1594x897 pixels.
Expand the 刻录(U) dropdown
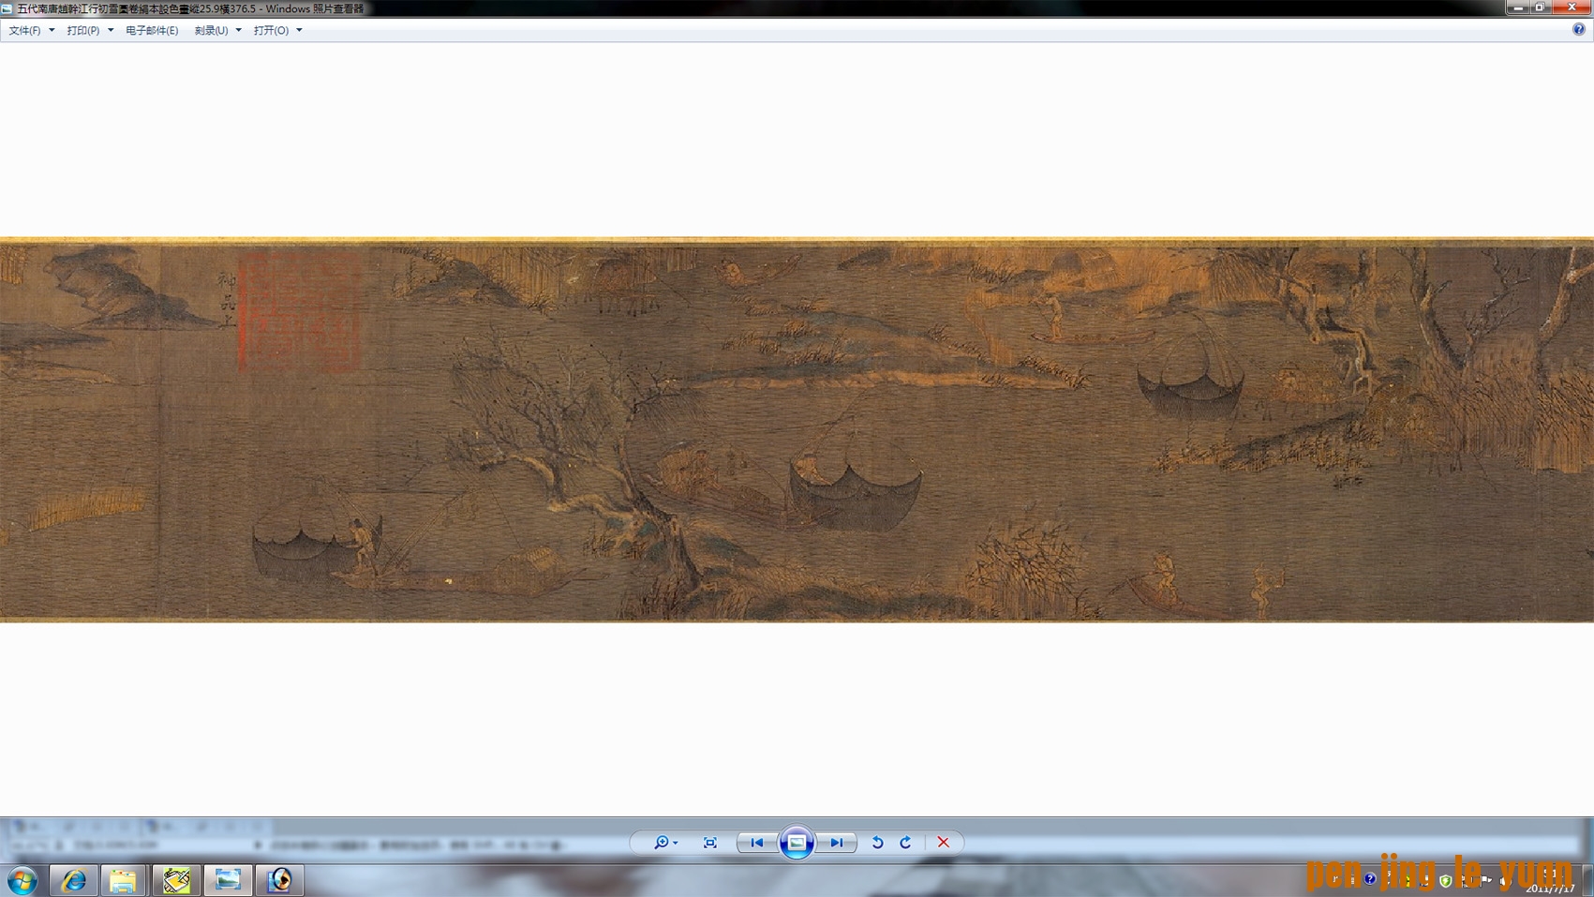(x=217, y=31)
